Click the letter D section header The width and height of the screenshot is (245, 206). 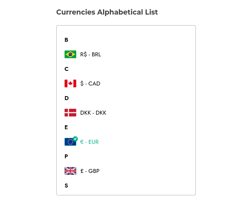point(66,98)
